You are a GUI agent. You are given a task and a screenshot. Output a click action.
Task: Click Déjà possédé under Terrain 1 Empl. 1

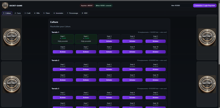[x=63, y=41]
